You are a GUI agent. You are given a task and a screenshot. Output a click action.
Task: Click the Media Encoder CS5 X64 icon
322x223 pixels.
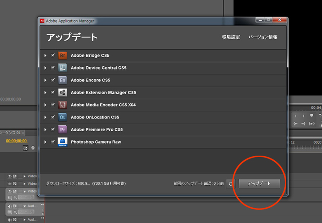tap(63, 105)
